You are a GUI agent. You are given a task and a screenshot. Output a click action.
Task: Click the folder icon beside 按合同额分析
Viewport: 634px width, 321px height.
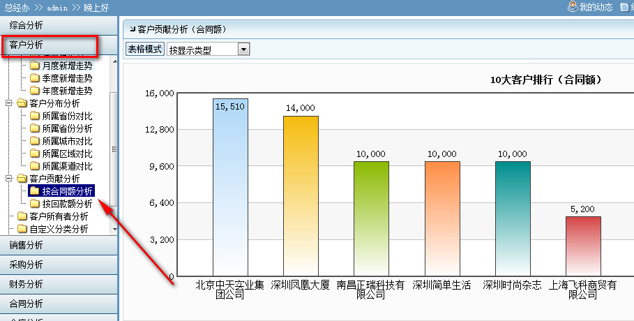35,191
